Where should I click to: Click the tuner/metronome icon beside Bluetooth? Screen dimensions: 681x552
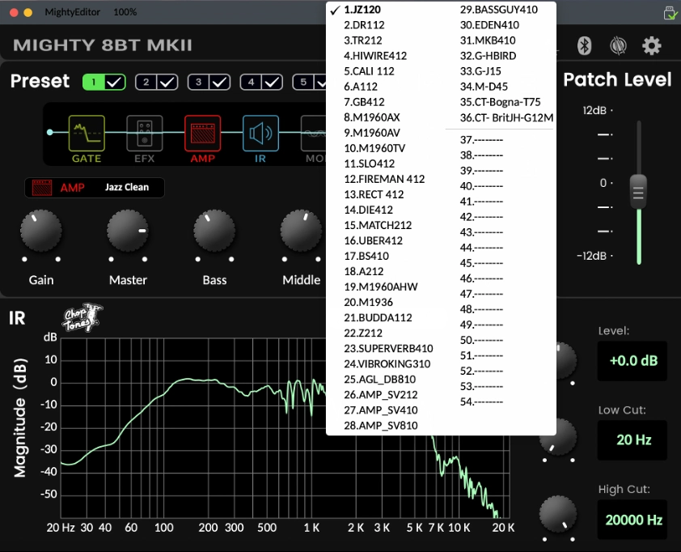click(x=618, y=45)
